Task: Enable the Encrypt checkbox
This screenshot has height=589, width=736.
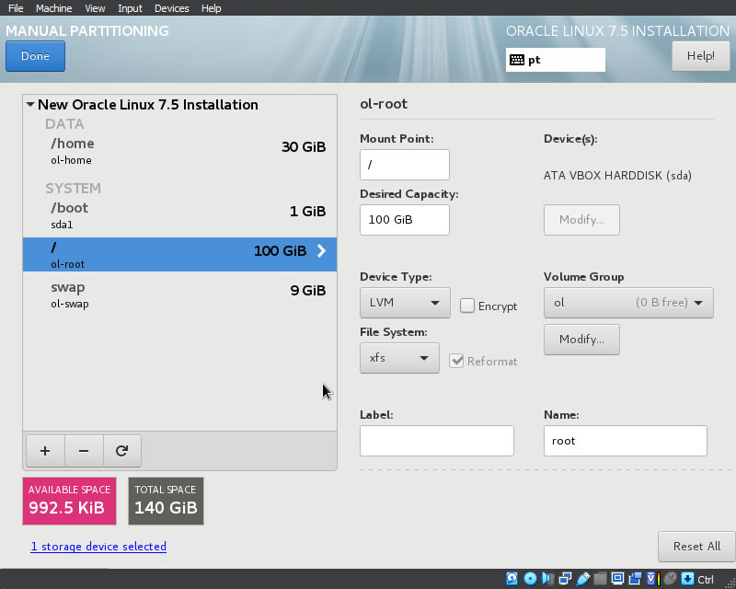Action: (467, 306)
